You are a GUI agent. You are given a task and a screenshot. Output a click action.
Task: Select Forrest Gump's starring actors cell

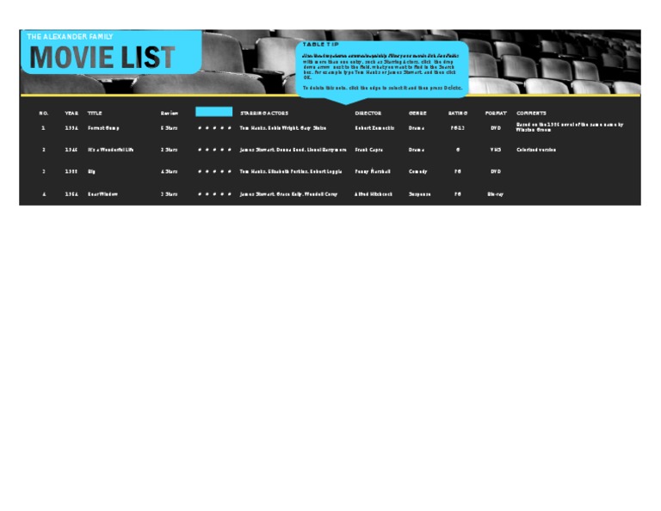coord(283,128)
